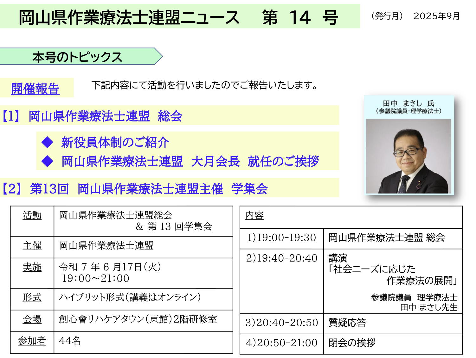476x358 pixels.
Task: Click the underlined 参加者 row label
Action: point(32,341)
